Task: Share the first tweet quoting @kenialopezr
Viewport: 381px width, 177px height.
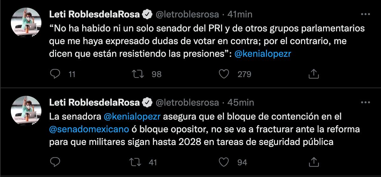Action: [x=314, y=74]
